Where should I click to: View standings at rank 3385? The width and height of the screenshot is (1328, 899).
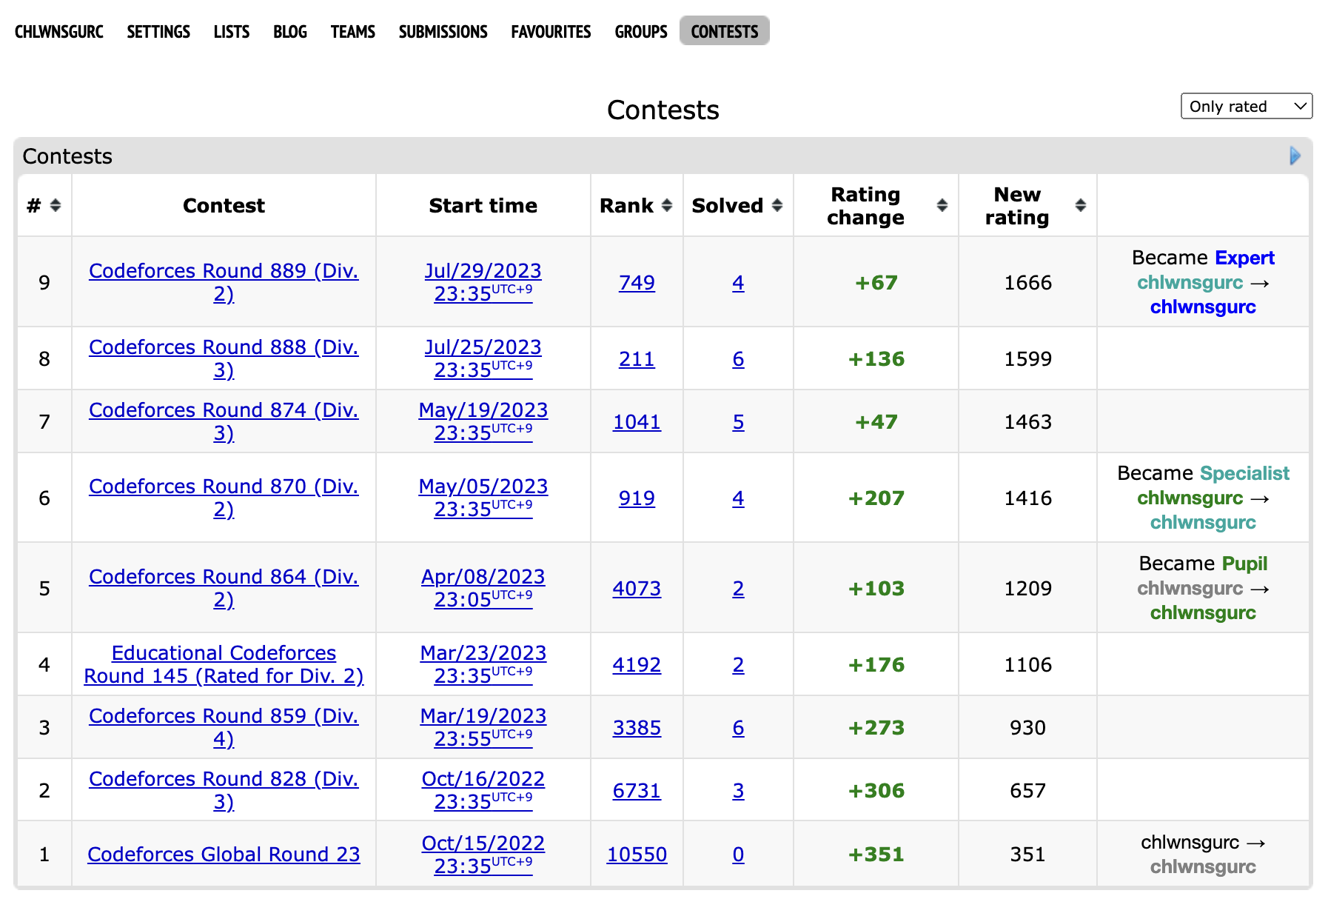coord(637,727)
